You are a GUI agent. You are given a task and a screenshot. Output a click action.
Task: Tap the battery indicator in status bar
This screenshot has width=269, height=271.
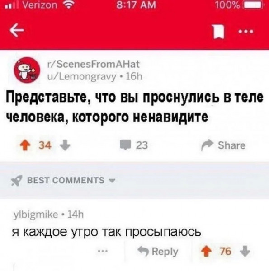pyautogui.click(x=253, y=5)
